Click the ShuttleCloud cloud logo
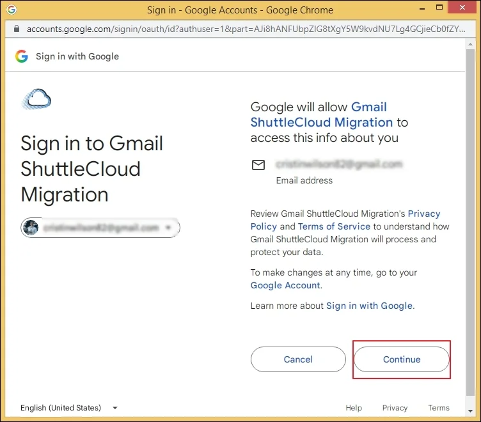481x422 pixels. pyautogui.click(x=37, y=99)
